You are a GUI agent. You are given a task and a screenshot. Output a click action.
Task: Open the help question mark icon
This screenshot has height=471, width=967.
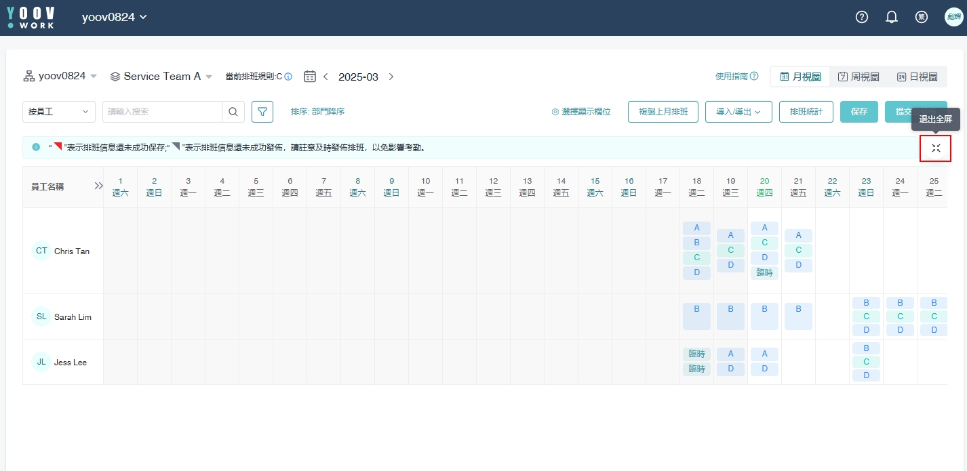click(x=862, y=18)
